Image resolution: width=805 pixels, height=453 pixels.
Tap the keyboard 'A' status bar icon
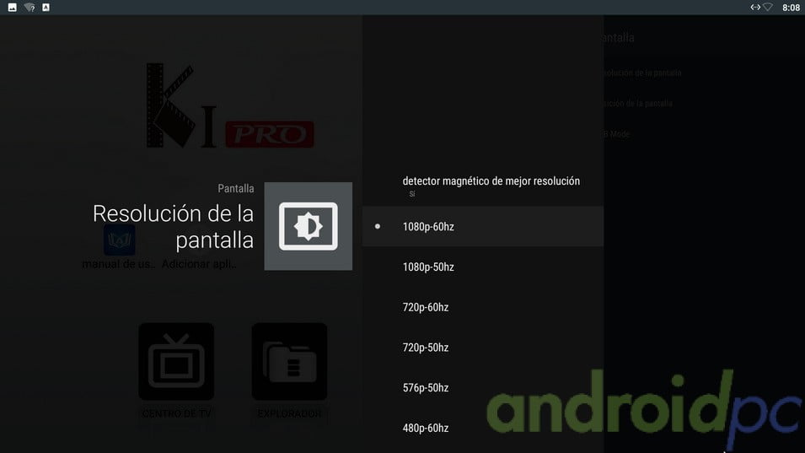point(46,8)
